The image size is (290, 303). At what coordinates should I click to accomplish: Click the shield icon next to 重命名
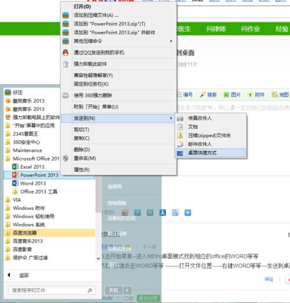[66, 158]
